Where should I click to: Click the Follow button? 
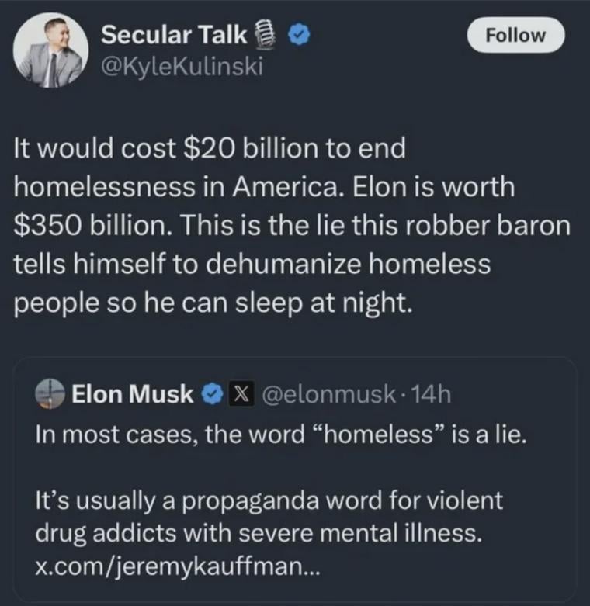click(x=515, y=35)
